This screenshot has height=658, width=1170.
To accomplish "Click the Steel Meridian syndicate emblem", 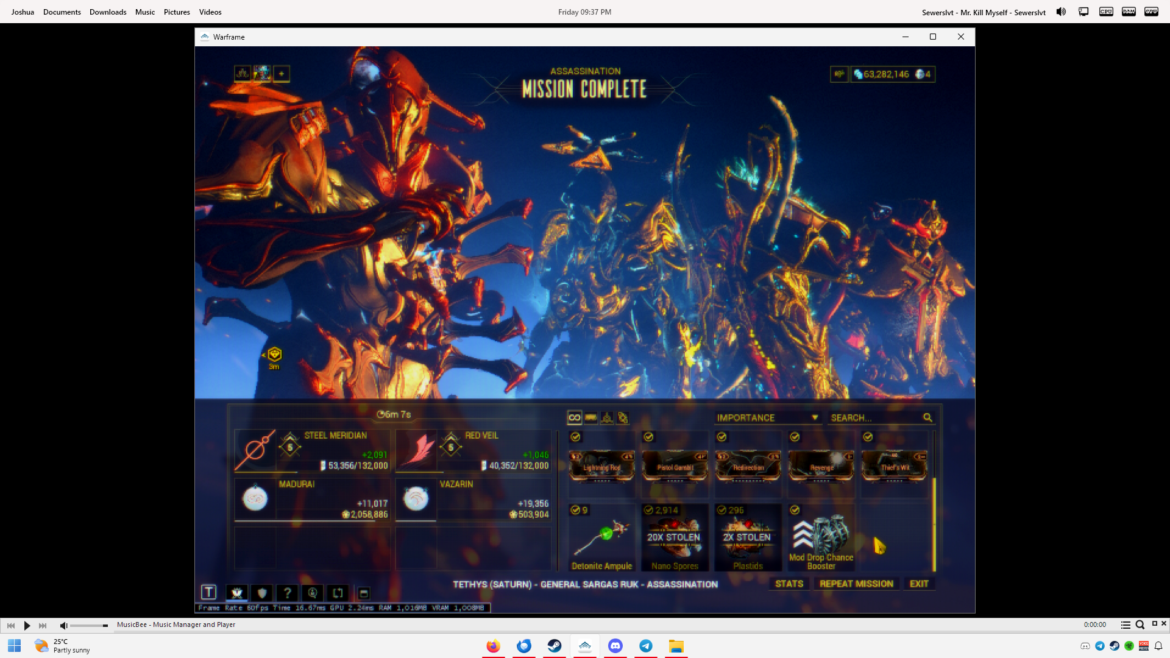I will tap(255, 451).
